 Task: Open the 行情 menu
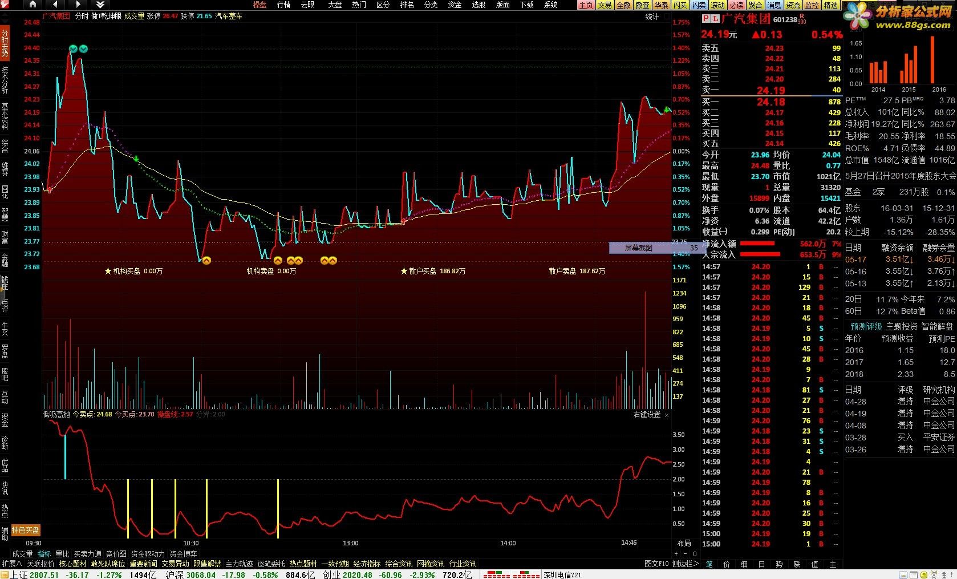coord(283,5)
